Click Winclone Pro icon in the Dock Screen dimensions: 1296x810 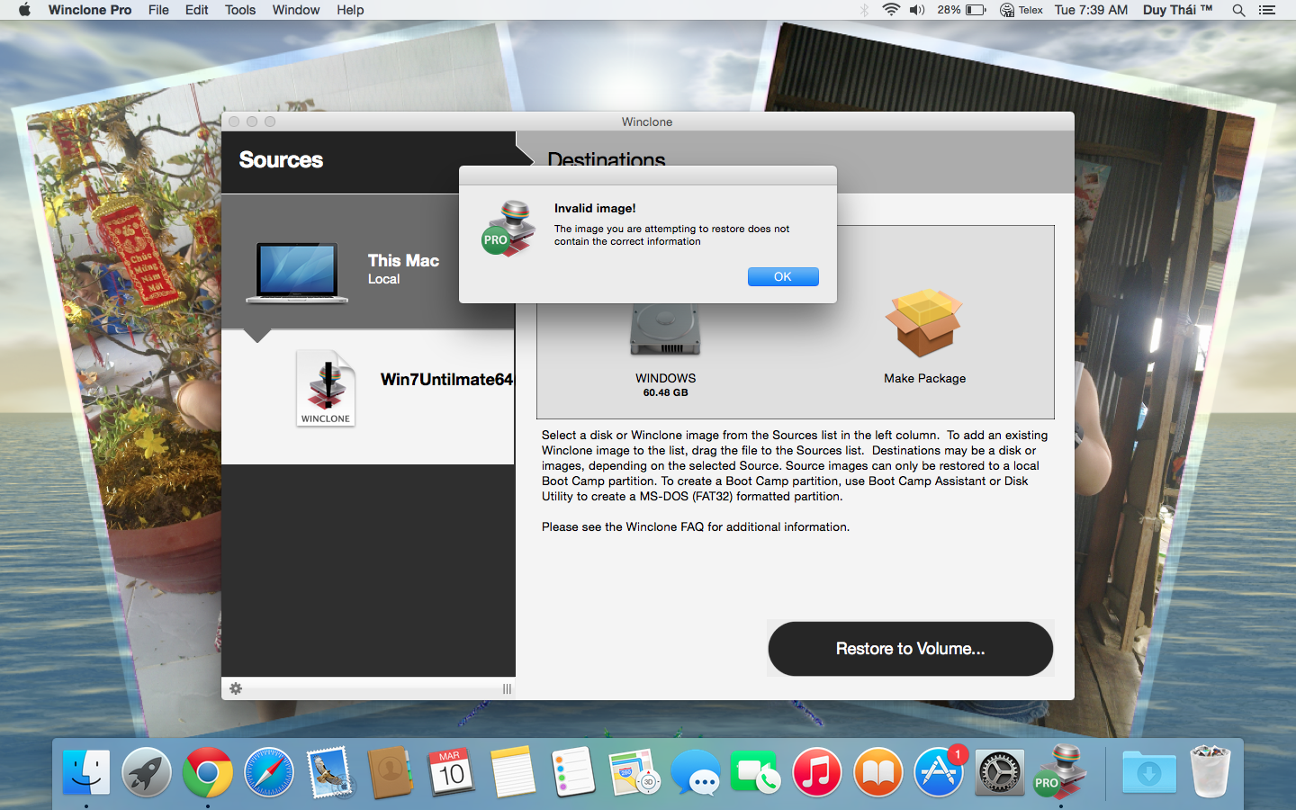[1061, 772]
